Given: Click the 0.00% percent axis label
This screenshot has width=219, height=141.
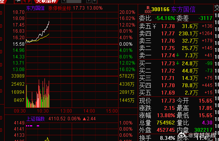Looking at the screenshot, I should tap(126, 44).
